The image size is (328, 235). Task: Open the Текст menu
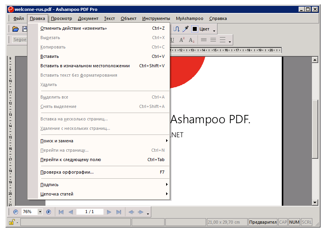pos(109,18)
